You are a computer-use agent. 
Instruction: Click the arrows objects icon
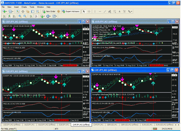tap(129, 11)
